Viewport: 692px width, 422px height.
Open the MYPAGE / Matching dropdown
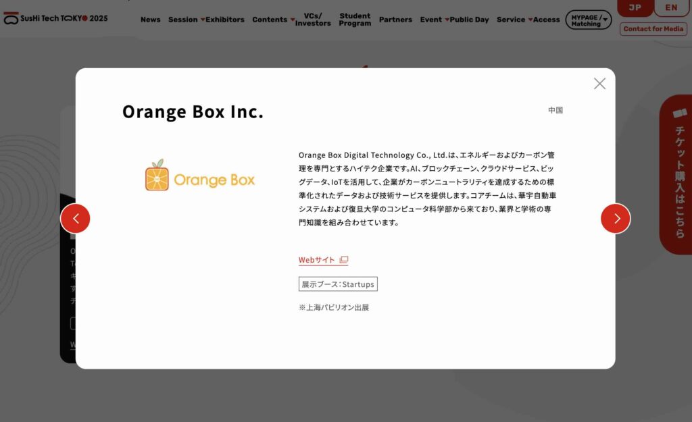pyautogui.click(x=589, y=20)
